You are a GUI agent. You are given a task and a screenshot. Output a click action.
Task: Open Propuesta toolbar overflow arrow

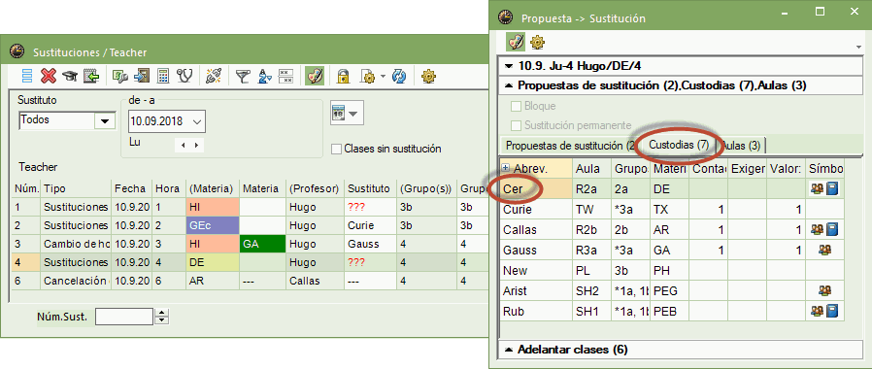coord(858,48)
